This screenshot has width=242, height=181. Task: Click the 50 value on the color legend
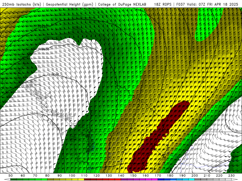[x=11, y=176]
